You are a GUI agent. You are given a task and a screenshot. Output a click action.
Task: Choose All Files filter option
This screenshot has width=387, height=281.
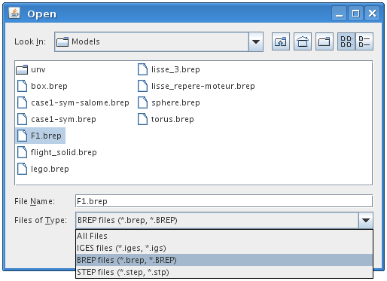point(224,236)
